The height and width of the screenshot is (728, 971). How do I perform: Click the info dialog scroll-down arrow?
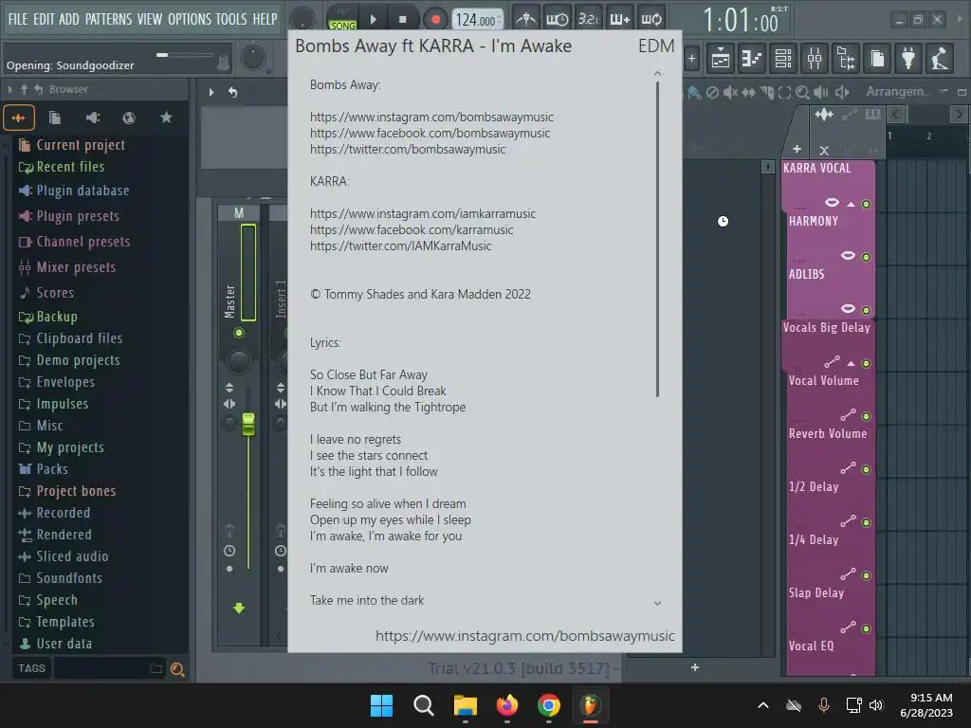point(658,603)
